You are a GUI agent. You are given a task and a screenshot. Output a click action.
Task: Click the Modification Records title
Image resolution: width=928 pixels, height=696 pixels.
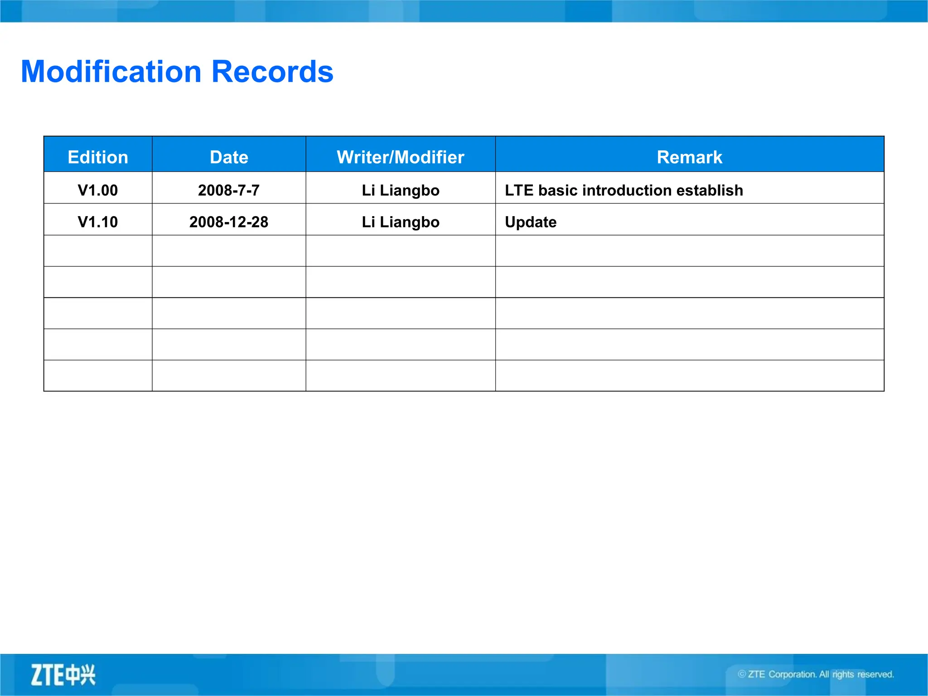[177, 72]
